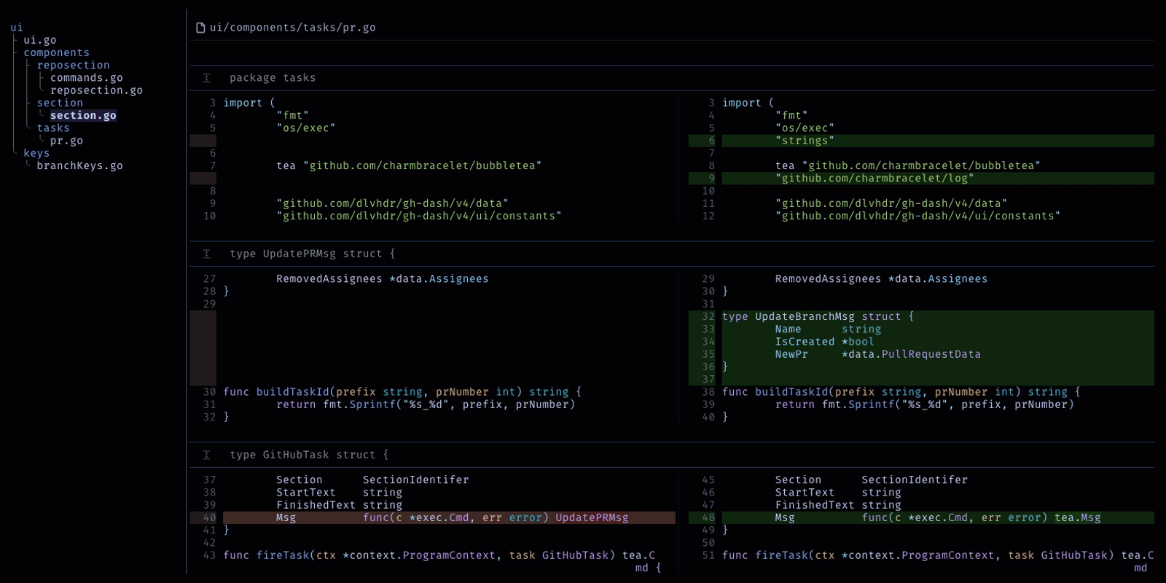Viewport: 1166px width, 583px height.
Task: Select the highlighted section.go file
Action: pyautogui.click(x=83, y=115)
